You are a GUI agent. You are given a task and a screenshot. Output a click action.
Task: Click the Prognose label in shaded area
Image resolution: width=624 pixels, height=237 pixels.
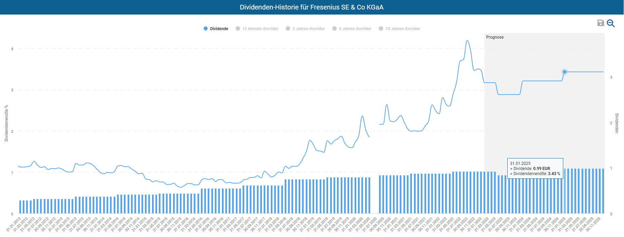495,37
